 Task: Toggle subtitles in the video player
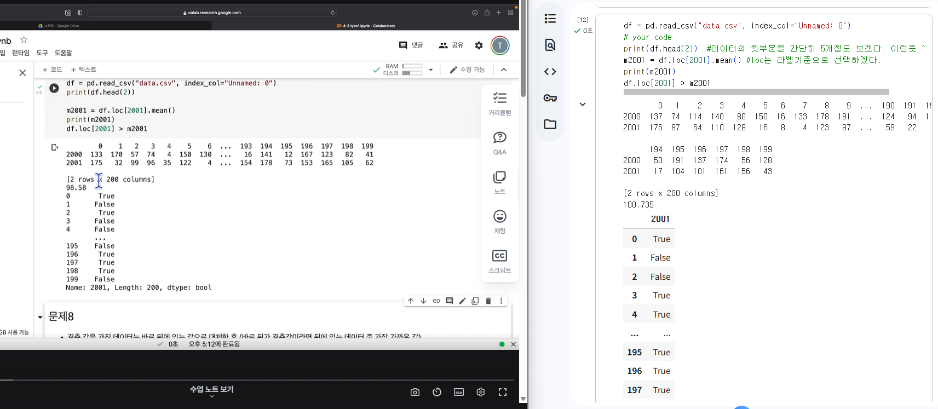[459, 392]
